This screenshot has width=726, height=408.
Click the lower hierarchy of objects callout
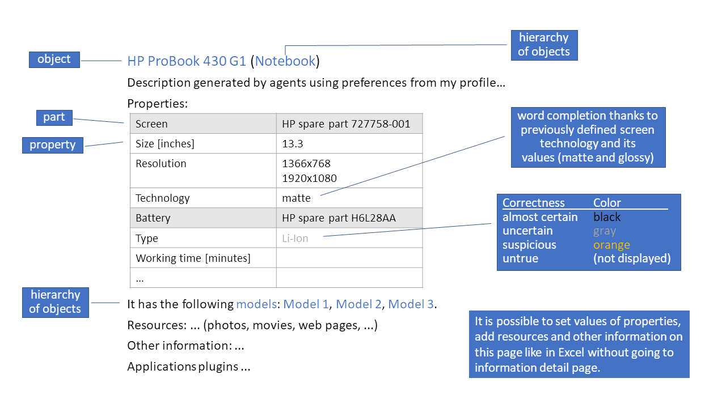point(55,302)
